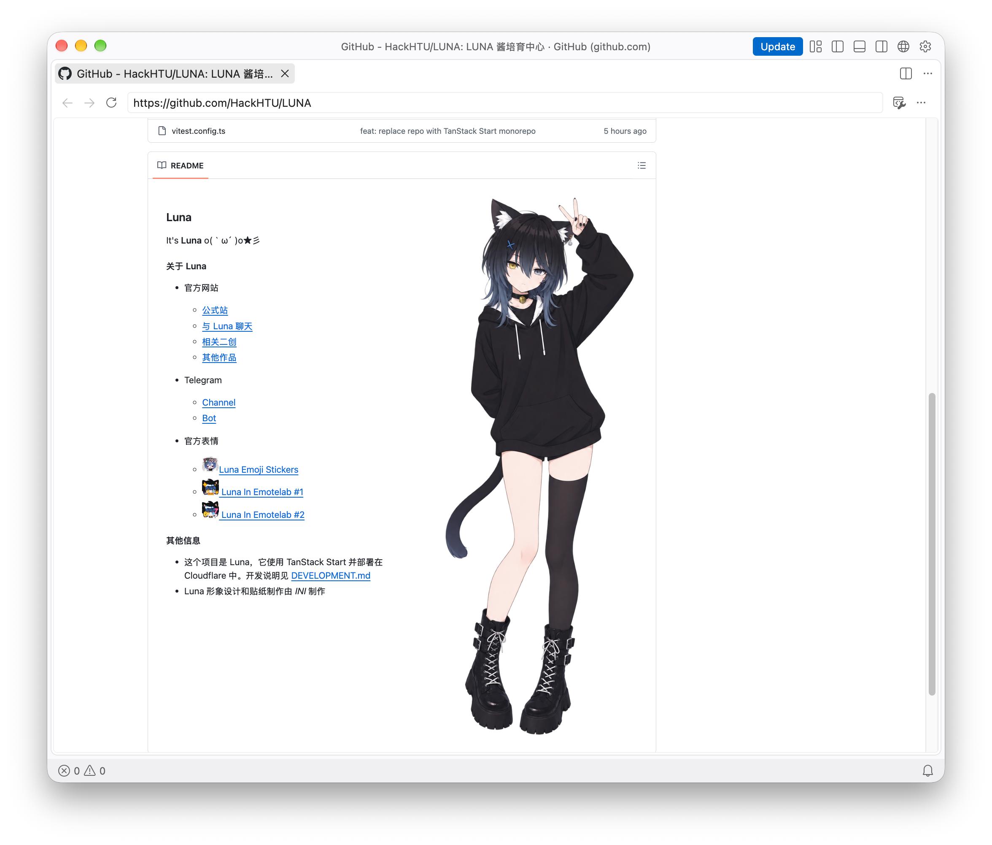
Task: Click the Emotelab #1 sticker thumbnail
Action: [x=210, y=487]
